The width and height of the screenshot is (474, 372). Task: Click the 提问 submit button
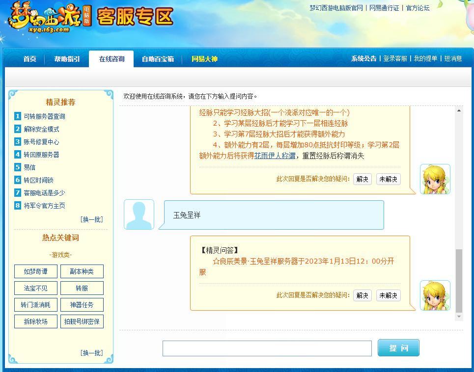coord(398,348)
